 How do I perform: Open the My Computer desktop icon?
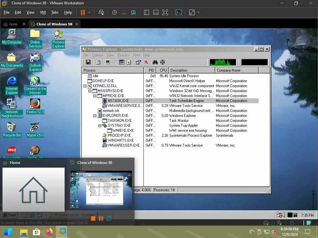[12, 37]
